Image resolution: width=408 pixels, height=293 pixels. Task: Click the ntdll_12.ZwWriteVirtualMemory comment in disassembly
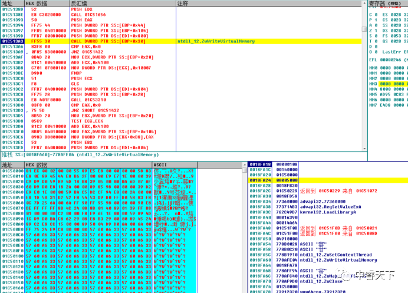(216, 41)
